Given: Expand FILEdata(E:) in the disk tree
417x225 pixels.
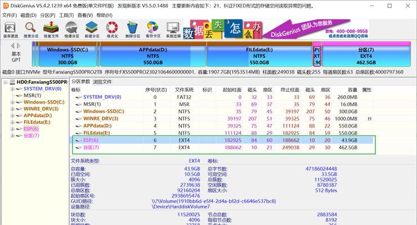Looking at the screenshot, I should tap(12, 122).
